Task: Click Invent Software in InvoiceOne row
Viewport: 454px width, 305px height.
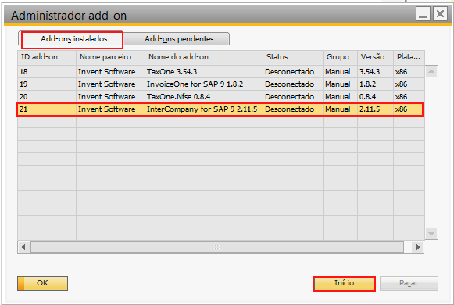Action: tap(106, 84)
